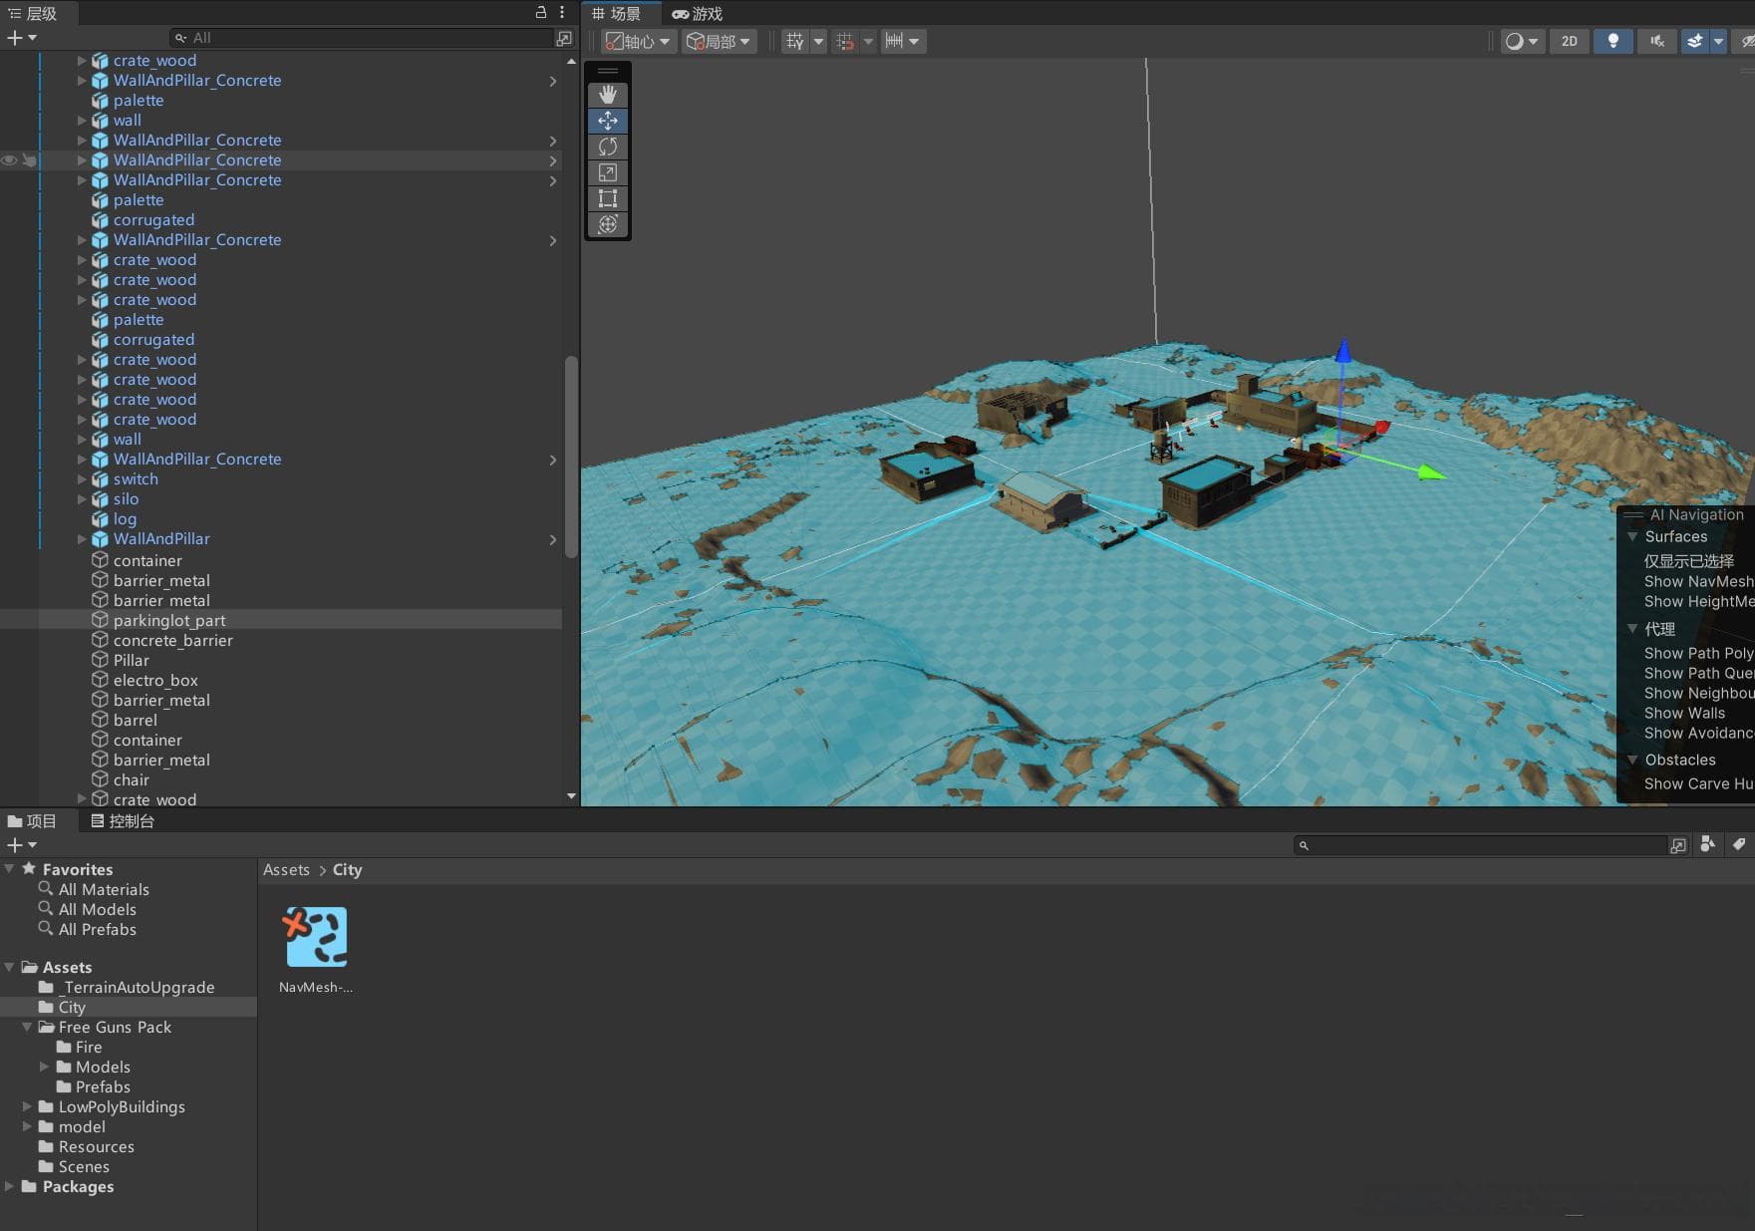Expand the switch object
Viewport: 1755px width, 1231px height.
click(x=82, y=479)
